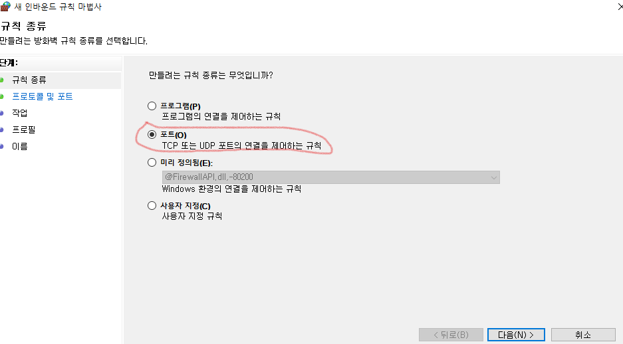The height and width of the screenshot is (344, 623).
Task: Click the 취소 cancel button
Action: pyautogui.click(x=583, y=335)
